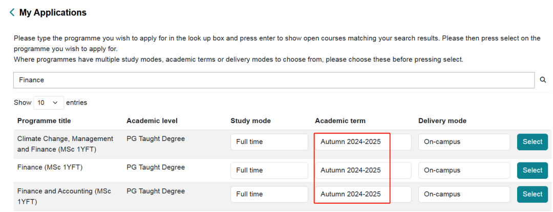Open Delivery mode dropdown for Climate Change row

point(464,142)
